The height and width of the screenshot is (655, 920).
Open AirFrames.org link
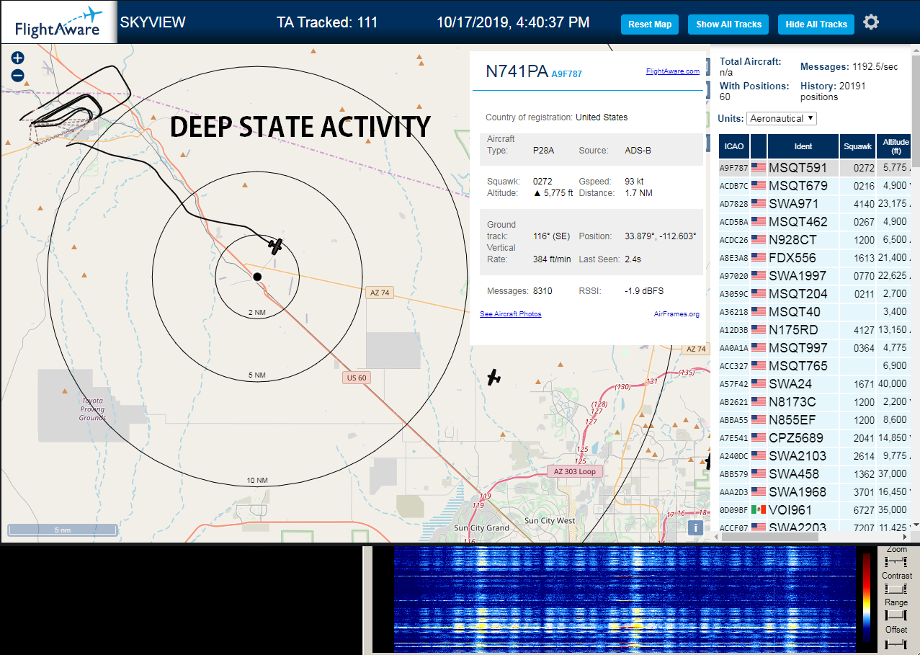(676, 314)
